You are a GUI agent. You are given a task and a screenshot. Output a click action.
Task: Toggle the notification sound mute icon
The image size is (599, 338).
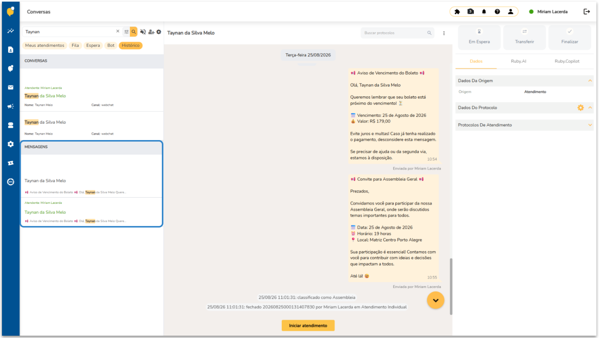click(x=143, y=32)
